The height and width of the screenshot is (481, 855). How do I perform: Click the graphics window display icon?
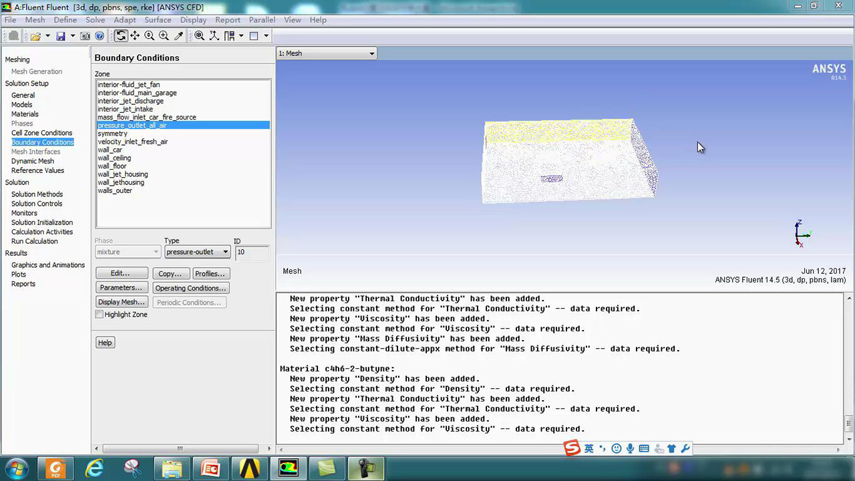click(254, 36)
